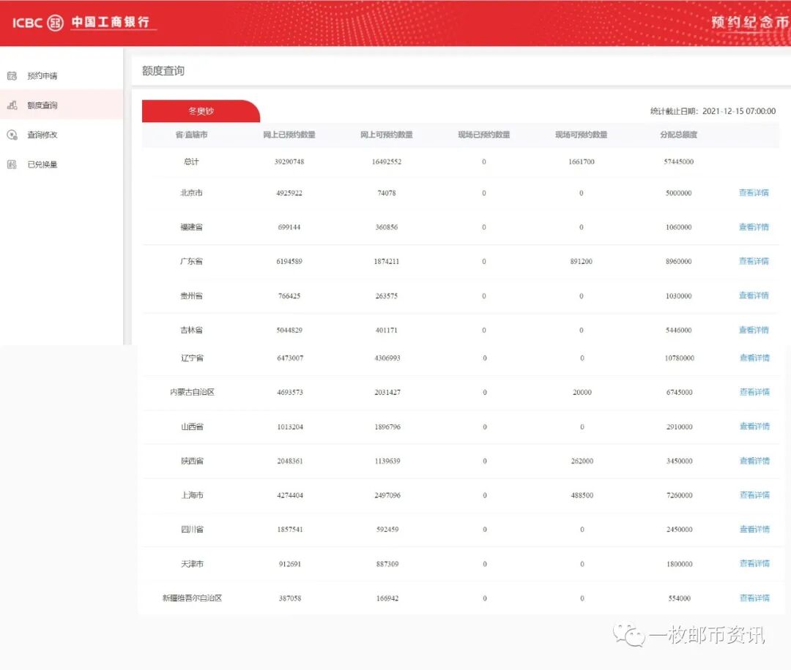Viewport: 791px width, 670px height.
Task: Click the 四川省 province cell
Action: tap(192, 530)
